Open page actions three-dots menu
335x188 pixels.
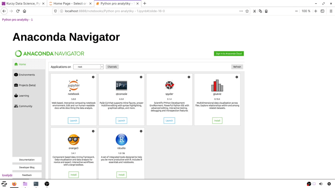(x=241, y=11)
